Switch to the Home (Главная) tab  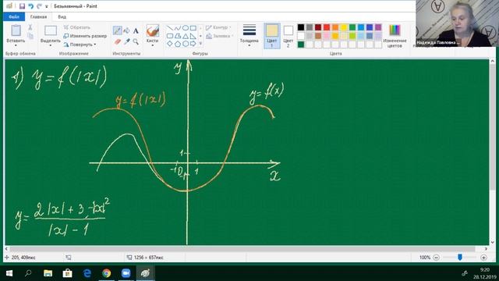pos(38,16)
